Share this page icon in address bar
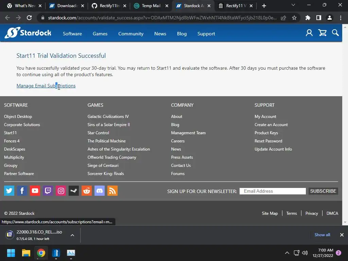This screenshot has width=348, height=261. point(283,18)
